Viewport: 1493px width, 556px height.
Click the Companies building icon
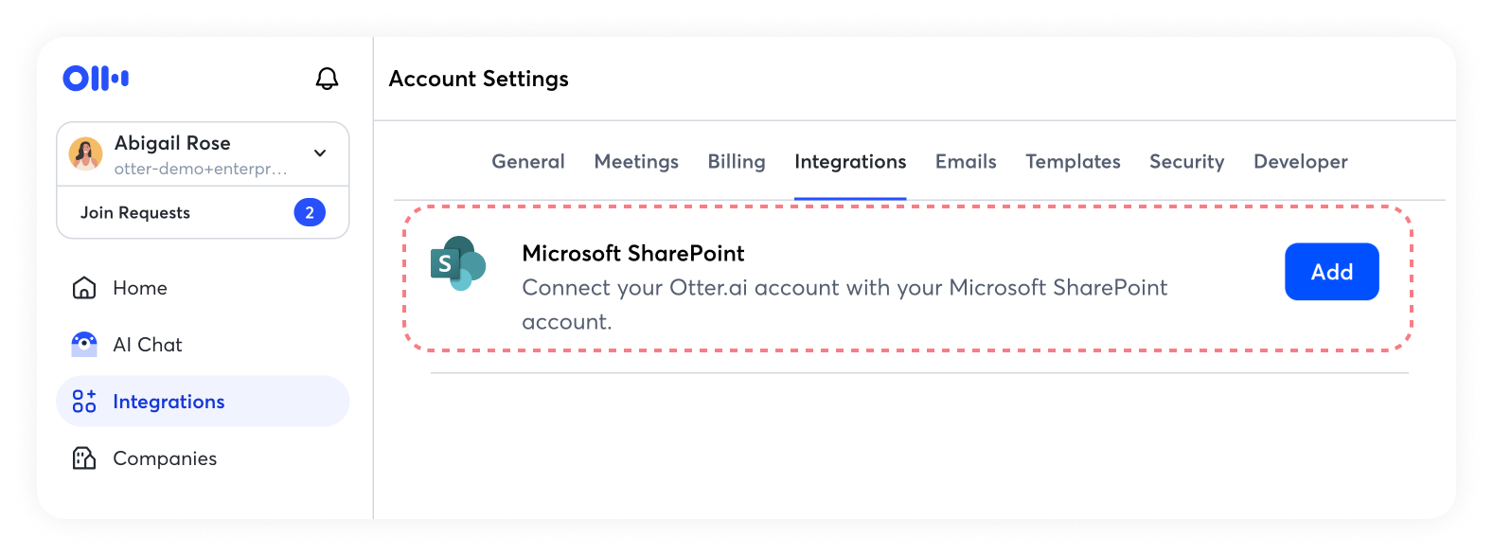(x=84, y=458)
